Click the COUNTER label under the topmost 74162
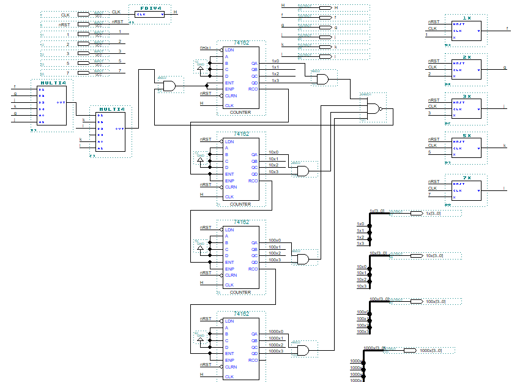This screenshot has width=528, height=382. click(240, 113)
